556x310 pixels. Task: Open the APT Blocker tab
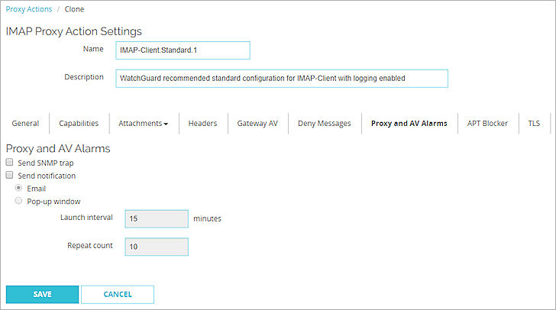point(487,123)
